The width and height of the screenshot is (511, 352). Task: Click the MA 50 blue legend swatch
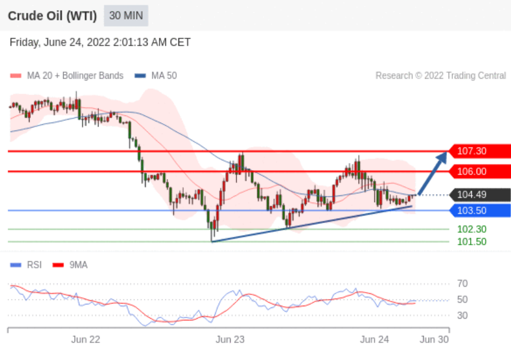140,76
